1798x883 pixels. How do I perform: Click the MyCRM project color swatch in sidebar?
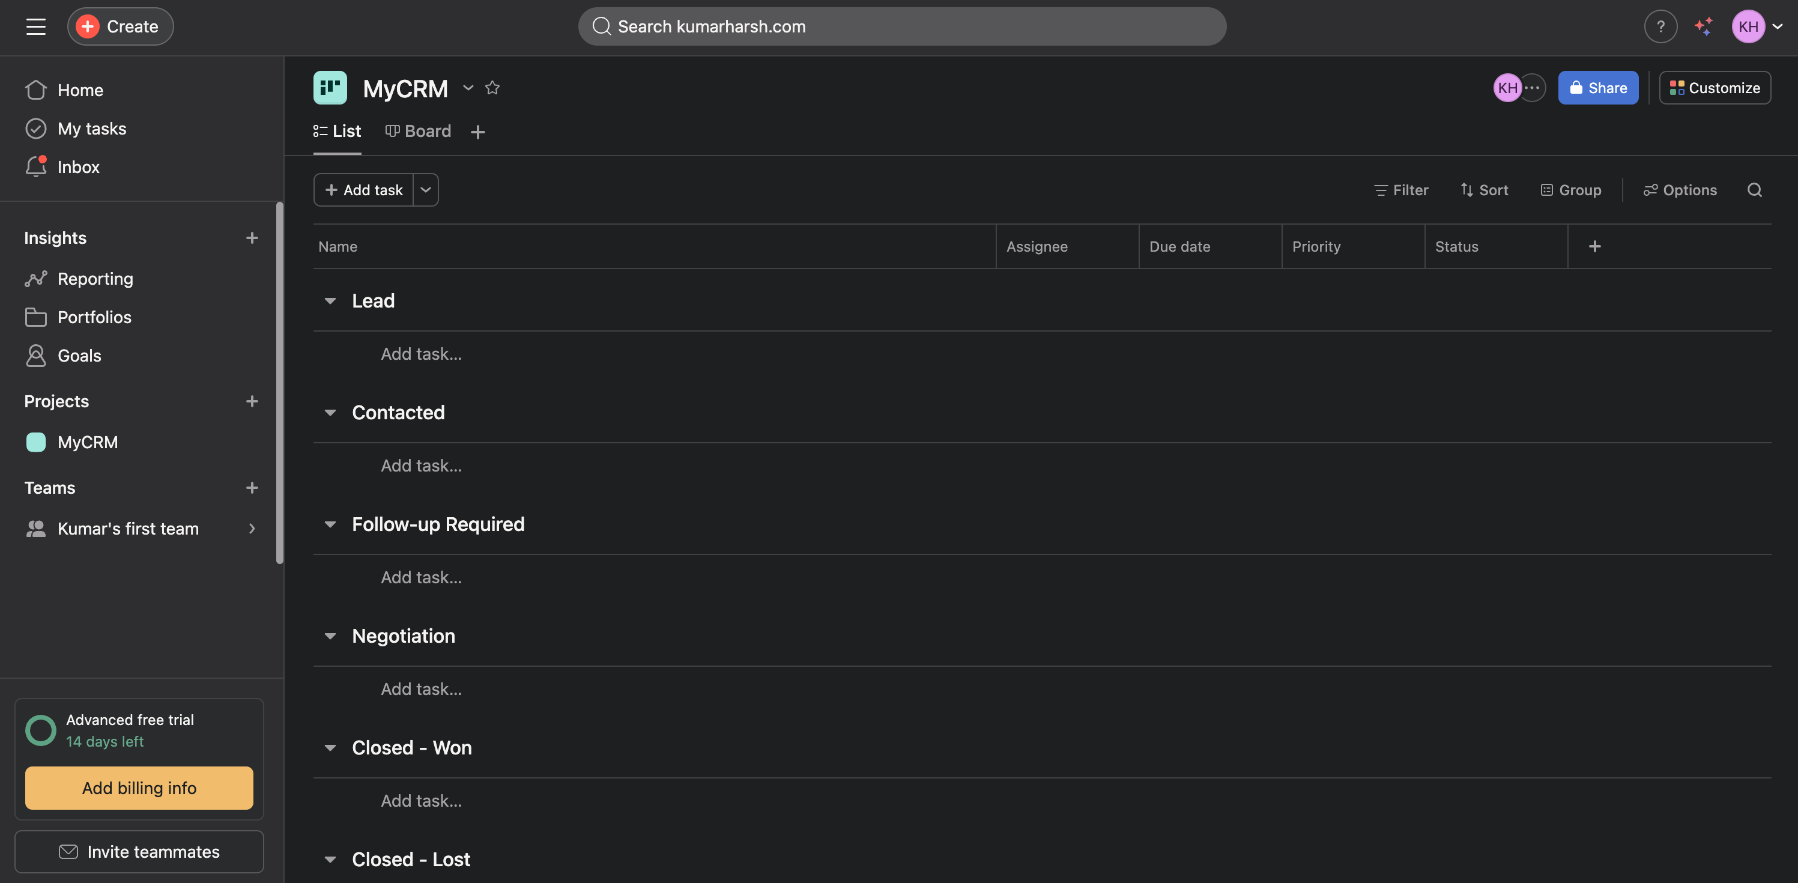(x=35, y=442)
